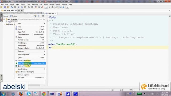Screen dimensions: 171x96
Task: Select Show in Explorer
Action: click(x=30, y=75)
